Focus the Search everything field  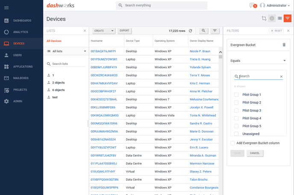tap(162, 6)
